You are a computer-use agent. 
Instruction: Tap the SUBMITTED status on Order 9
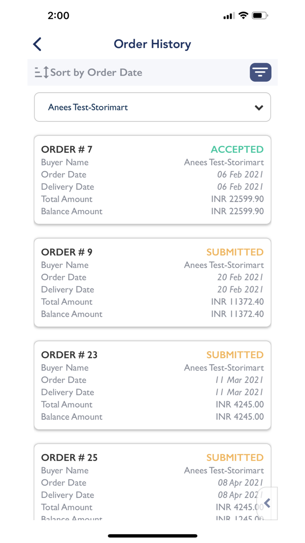[x=235, y=252]
